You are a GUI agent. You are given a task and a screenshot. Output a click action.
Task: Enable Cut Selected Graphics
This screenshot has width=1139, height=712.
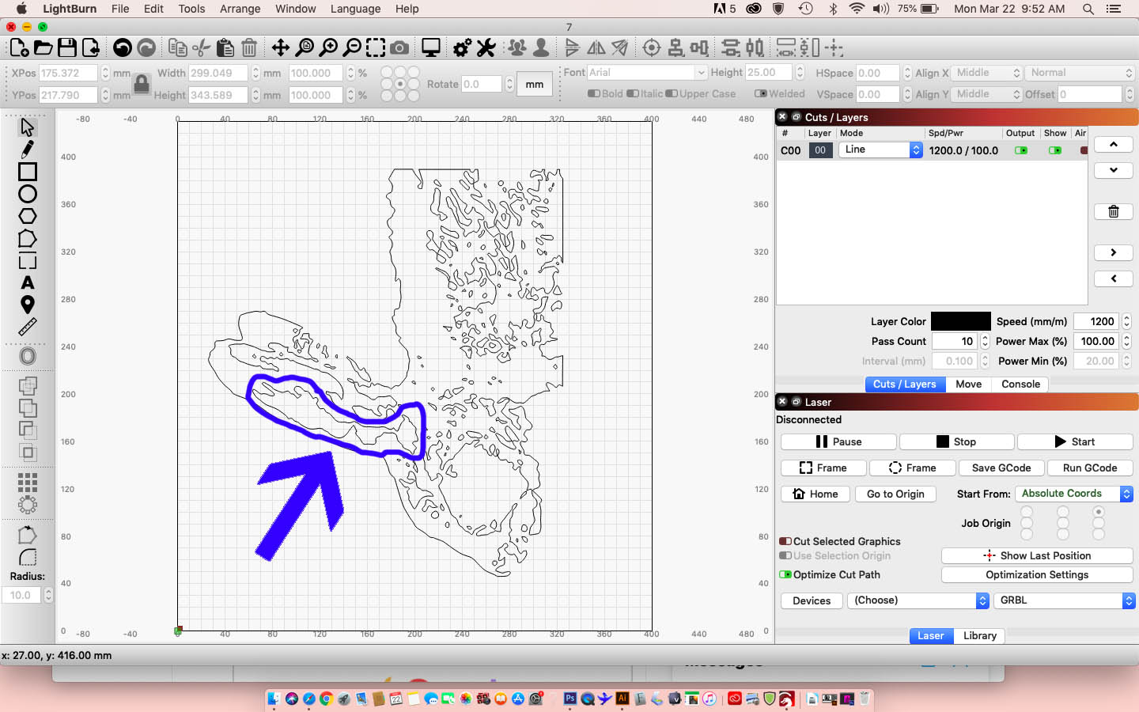[785, 541]
